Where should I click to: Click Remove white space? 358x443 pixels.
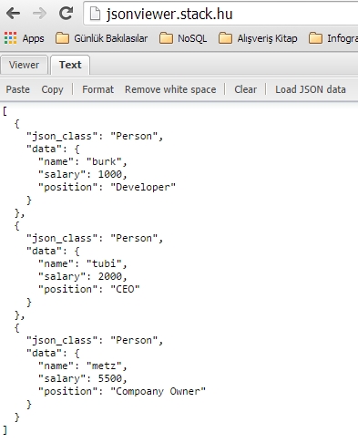point(170,89)
